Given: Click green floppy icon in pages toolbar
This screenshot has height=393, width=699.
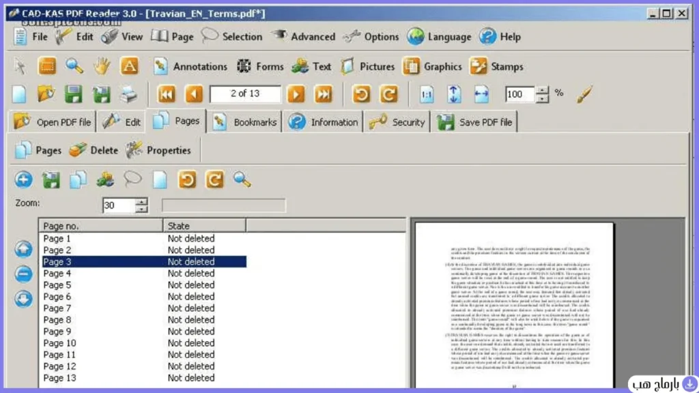Looking at the screenshot, I should [51, 180].
